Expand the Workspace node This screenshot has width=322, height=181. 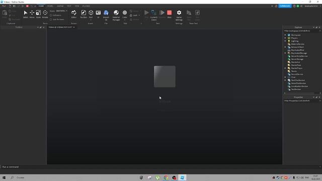tap(285, 35)
